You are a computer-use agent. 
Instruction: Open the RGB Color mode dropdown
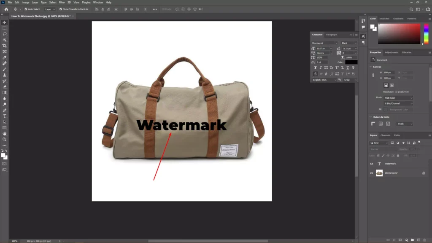coord(398,98)
